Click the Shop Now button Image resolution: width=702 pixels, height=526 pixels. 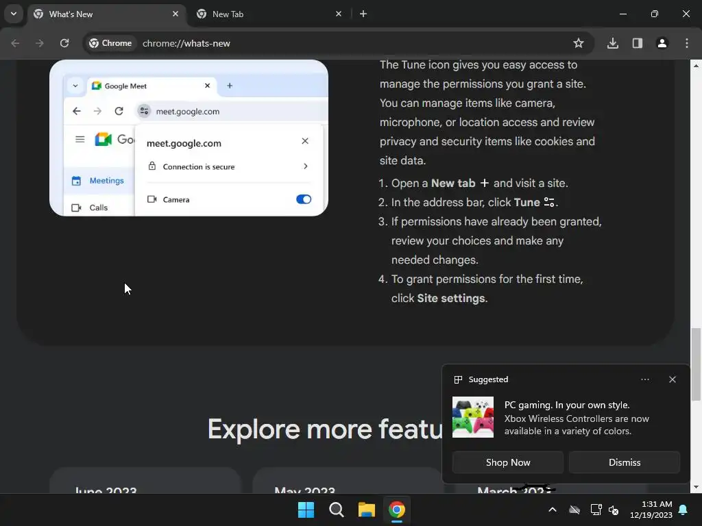coord(508,462)
